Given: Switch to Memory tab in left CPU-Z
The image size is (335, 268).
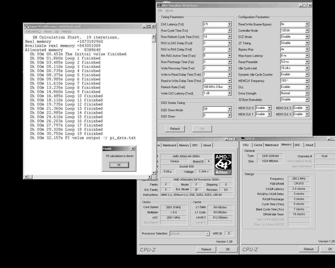Looking at the screenshot, I should pos(184,145).
